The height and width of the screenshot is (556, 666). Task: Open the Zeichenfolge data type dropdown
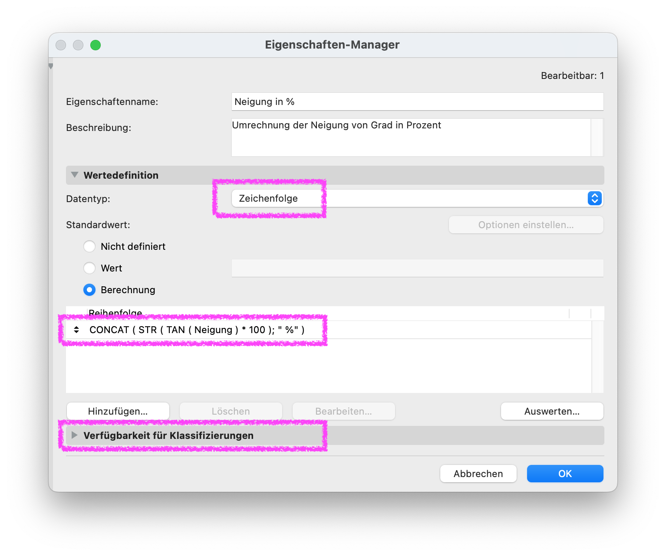tap(417, 199)
